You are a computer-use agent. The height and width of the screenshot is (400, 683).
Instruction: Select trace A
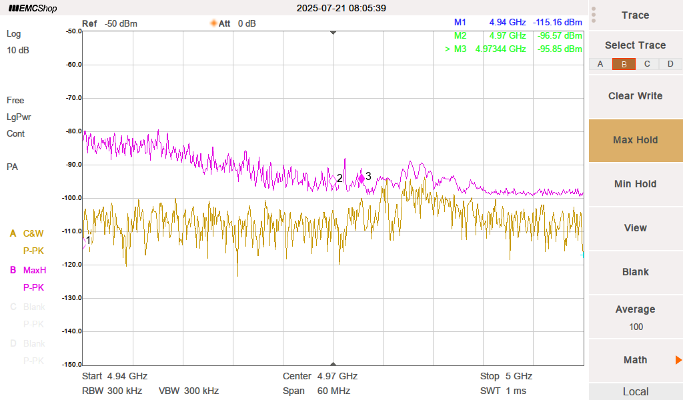point(600,64)
